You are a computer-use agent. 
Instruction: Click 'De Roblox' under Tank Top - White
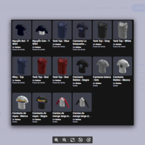tap(117, 44)
